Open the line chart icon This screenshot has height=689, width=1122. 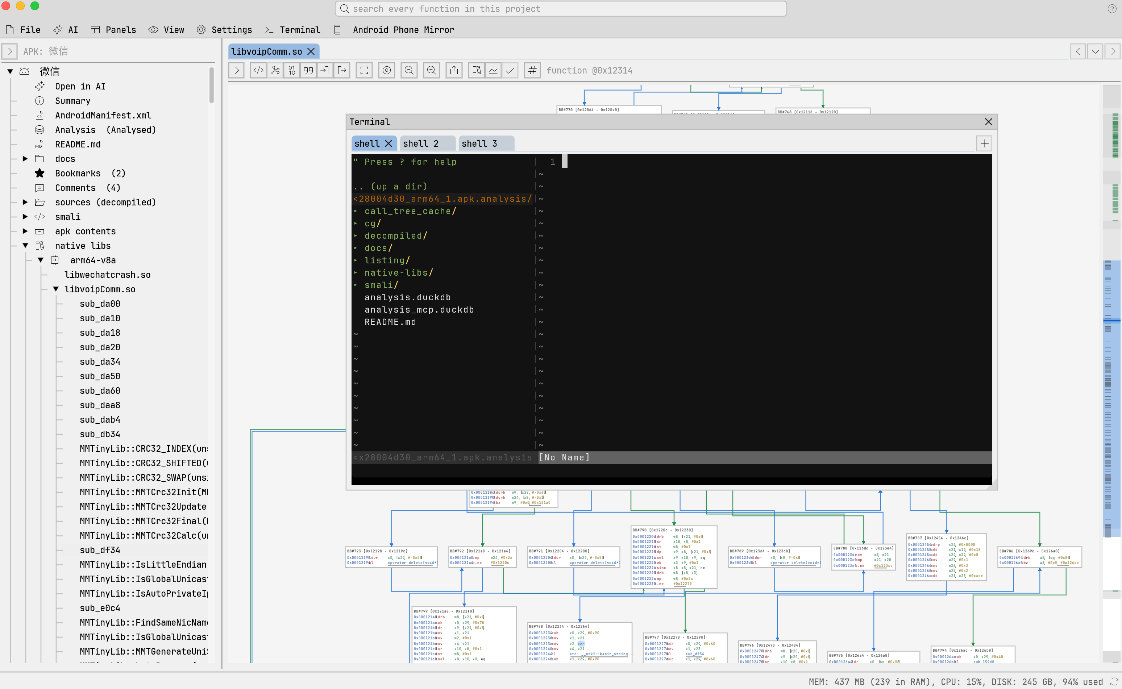point(493,70)
